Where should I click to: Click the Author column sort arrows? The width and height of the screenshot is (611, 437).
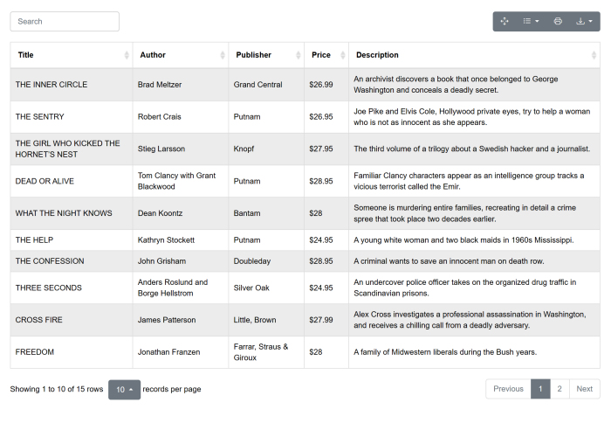coord(223,55)
